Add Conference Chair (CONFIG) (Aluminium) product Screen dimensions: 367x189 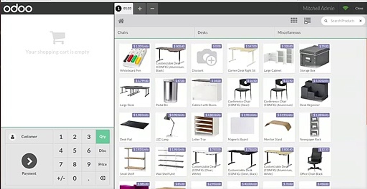279,93
